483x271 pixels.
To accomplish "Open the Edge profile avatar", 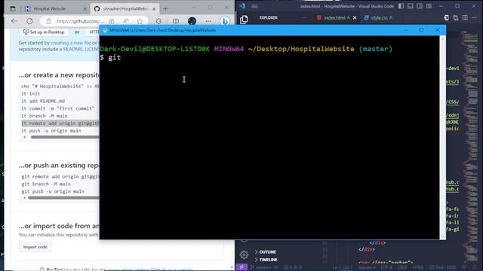I will click(192, 21).
